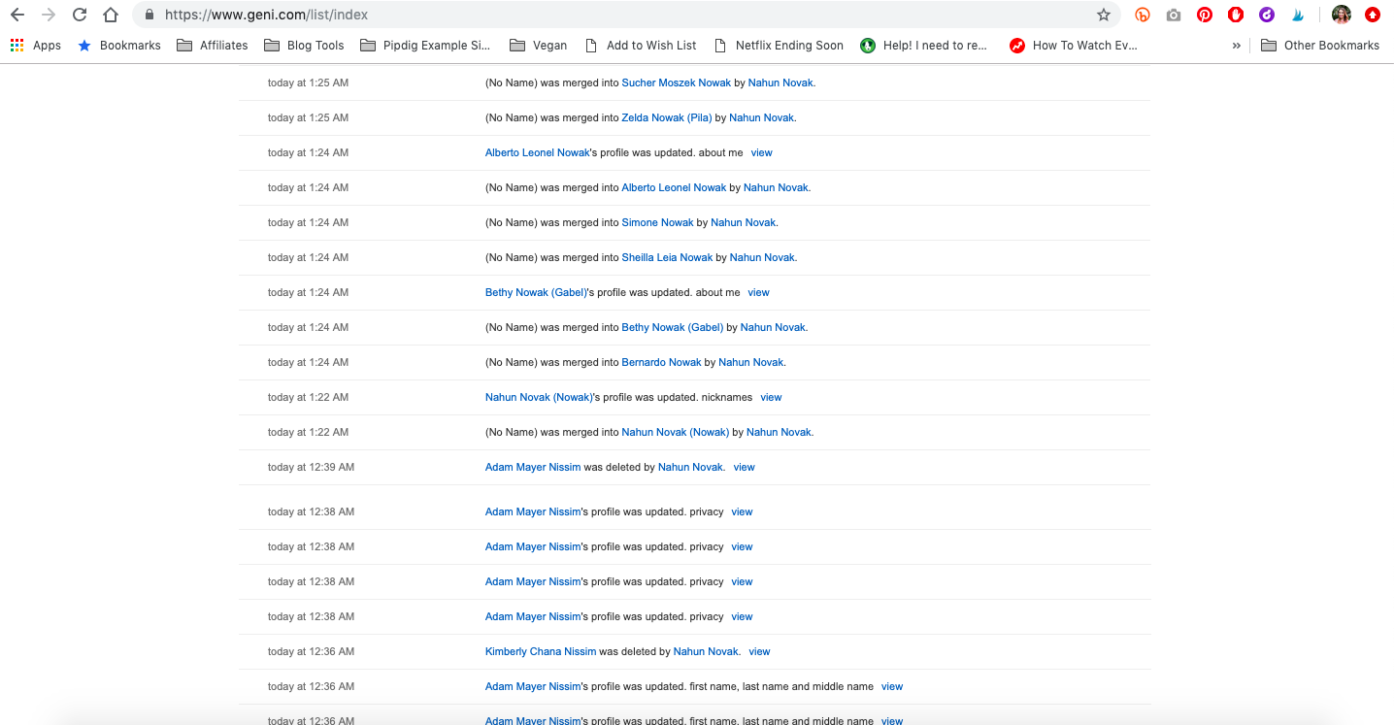Go to browser home page
Viewport: 1394px width, 725px height.
tap(111, 15)
